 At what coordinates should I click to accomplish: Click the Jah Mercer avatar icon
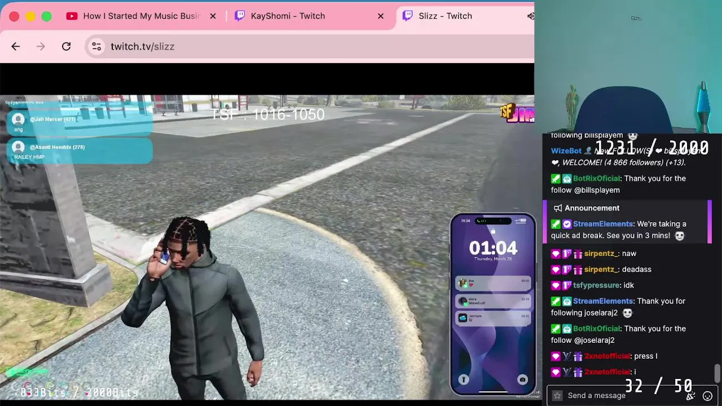(x=19, y=119)
